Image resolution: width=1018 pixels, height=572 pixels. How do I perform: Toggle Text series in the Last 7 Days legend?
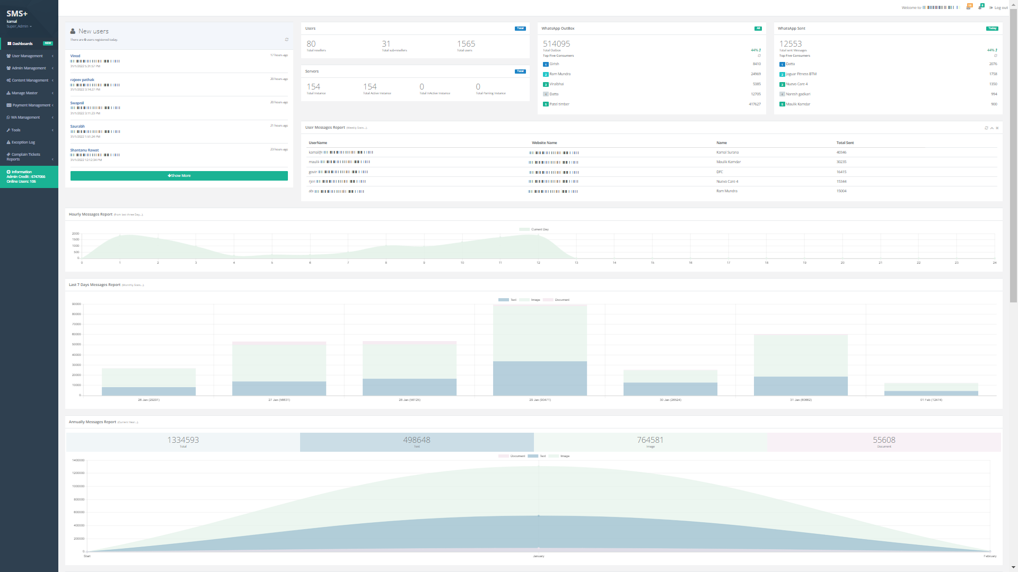[x=507, y=300]
